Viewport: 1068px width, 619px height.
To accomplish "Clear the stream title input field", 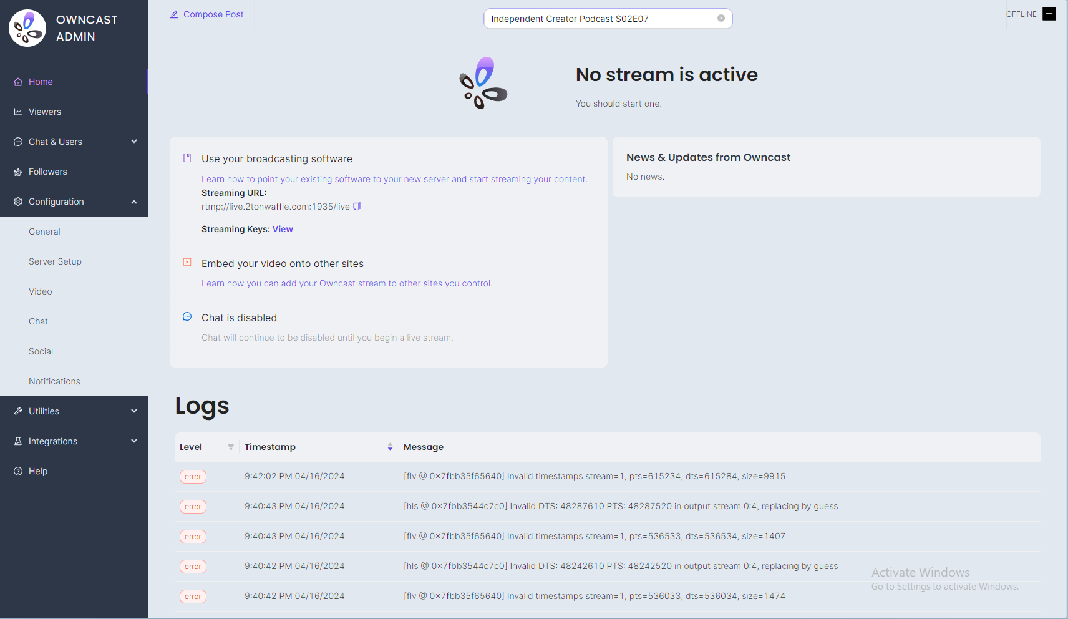I will (722, 18).
